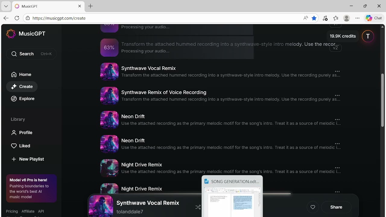Toggle shuffle in the player bar

(x=198, y=207)
